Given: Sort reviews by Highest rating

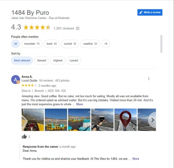Looking at the screenshot, I should point(58,60).
